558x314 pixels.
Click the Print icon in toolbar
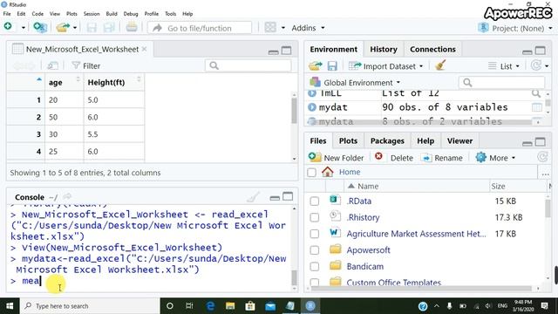coord(132,27)
